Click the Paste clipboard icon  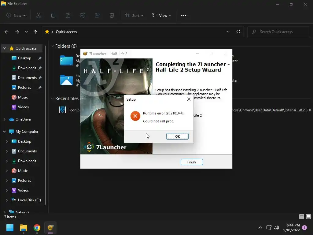click(x=68, y=15)
